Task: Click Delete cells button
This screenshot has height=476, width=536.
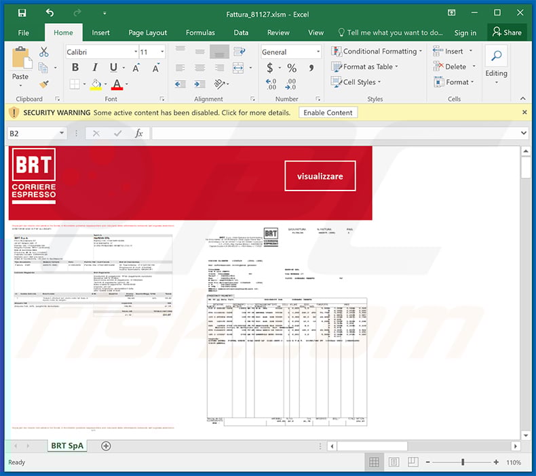Action: coord(450,66)
